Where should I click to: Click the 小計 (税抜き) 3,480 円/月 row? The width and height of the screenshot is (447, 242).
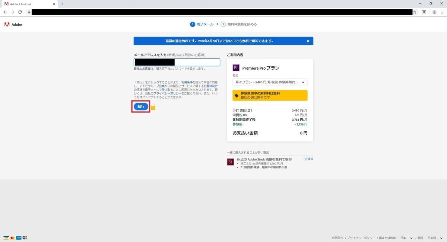pos(270,110)
